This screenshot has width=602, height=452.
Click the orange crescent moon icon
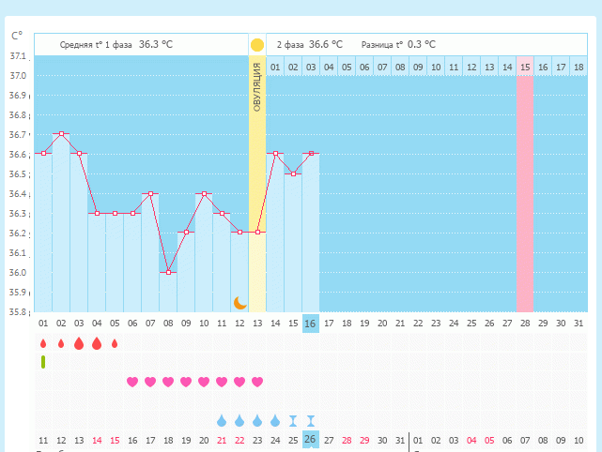click(239, 302)
